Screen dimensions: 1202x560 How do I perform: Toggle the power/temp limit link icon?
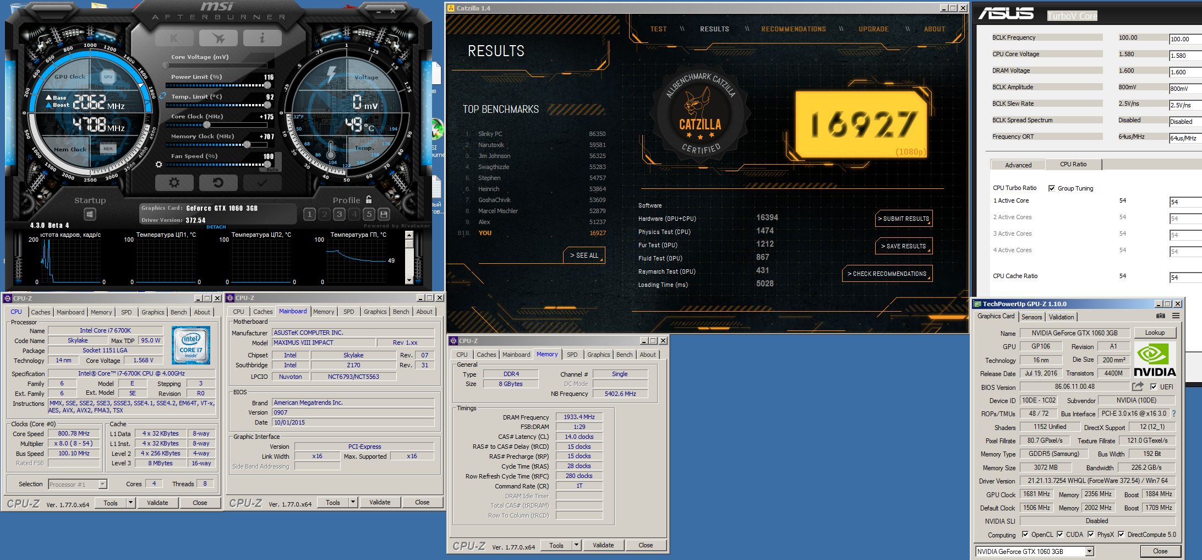tap(162, 96)
